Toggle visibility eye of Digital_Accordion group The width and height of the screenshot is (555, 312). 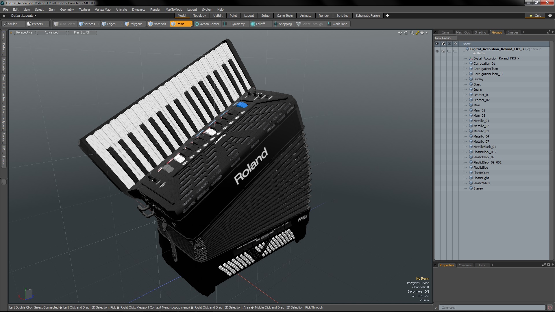click(437, 51)
